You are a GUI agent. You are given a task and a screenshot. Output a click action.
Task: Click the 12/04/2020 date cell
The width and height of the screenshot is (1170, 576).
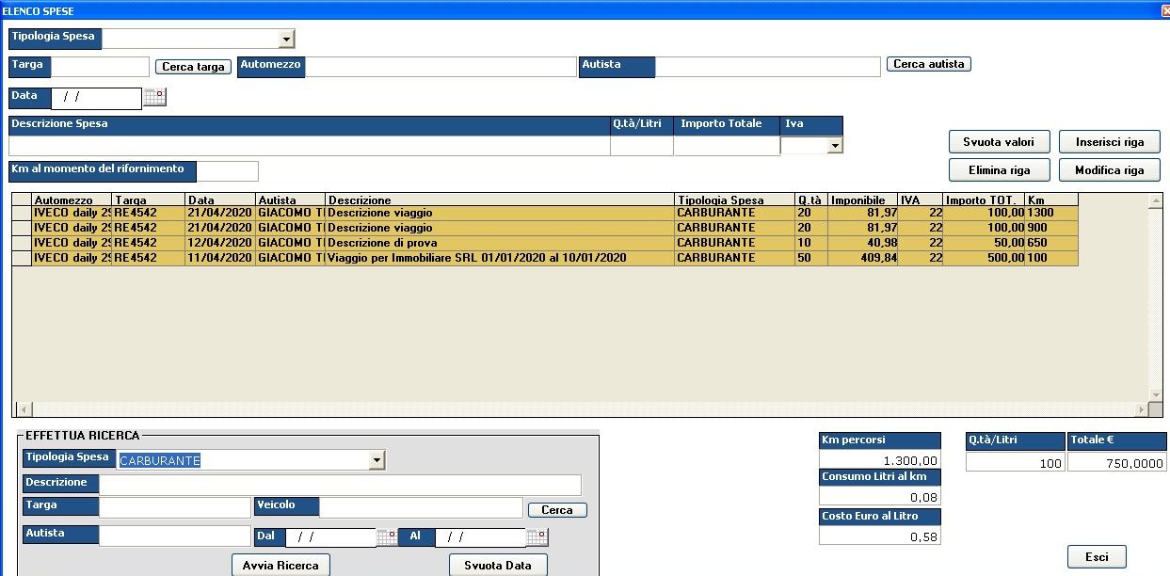tap(221, 243)
